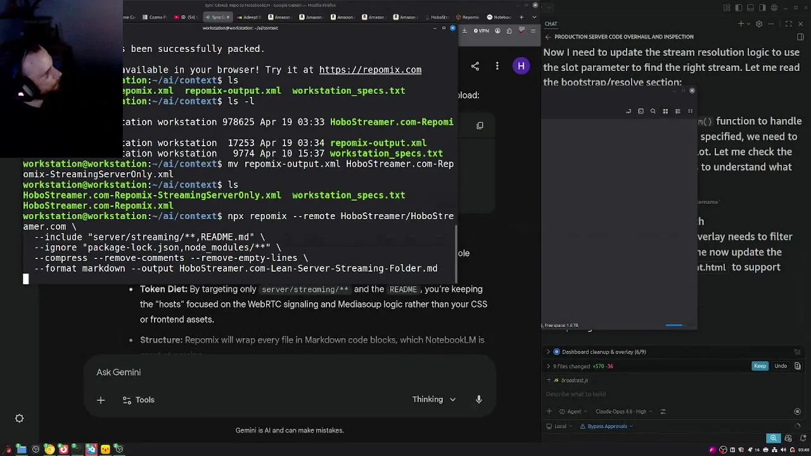Toggle bottom panel in editor title bar
The height and width of the screenshot is (456, 811).
(x=751, y=8)
